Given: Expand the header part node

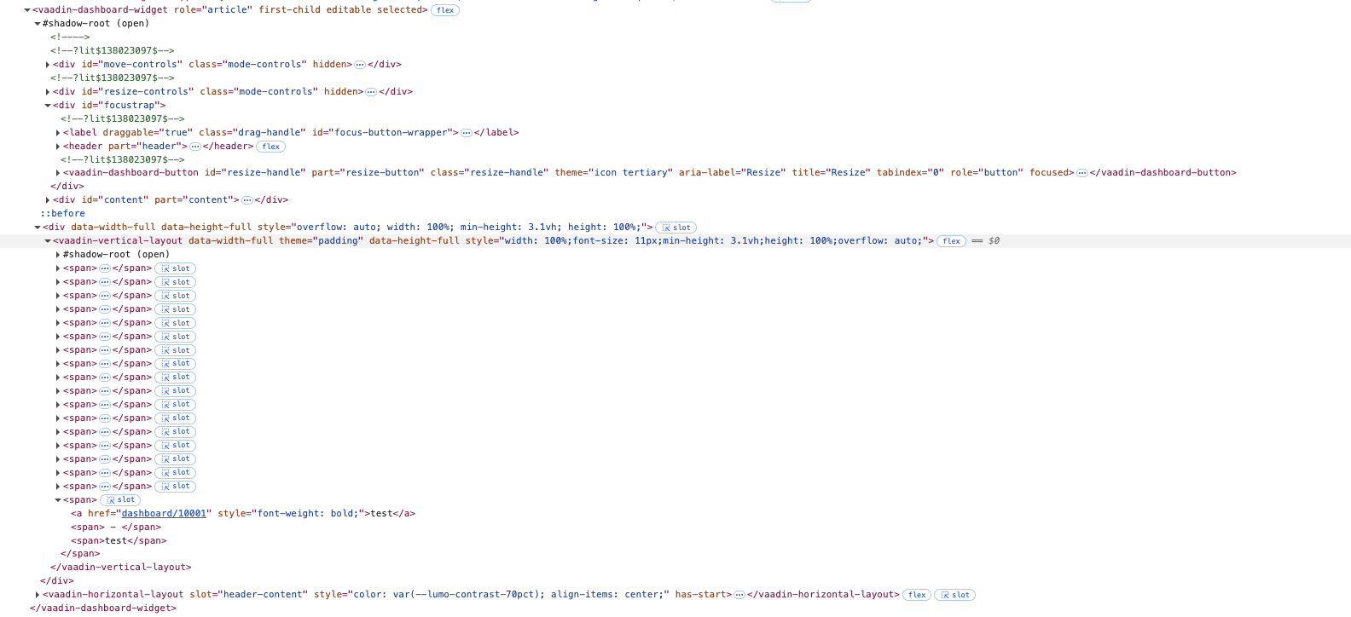Looking at the screenshot, I should (58, 147).
